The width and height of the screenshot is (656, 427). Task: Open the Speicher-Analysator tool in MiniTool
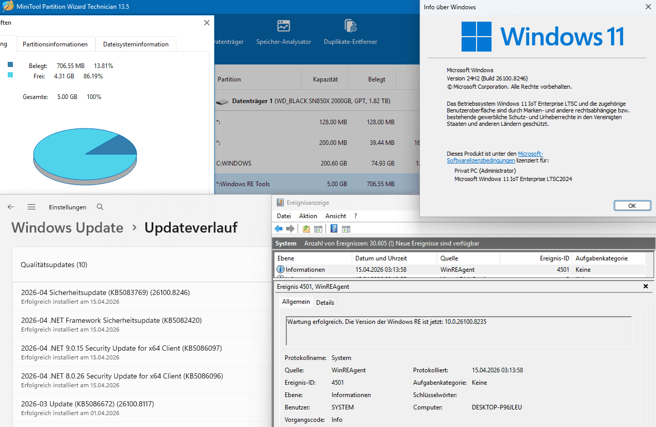click(x=284, y=32)
